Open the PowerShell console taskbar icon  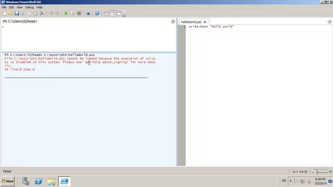(x=39, y=181)
